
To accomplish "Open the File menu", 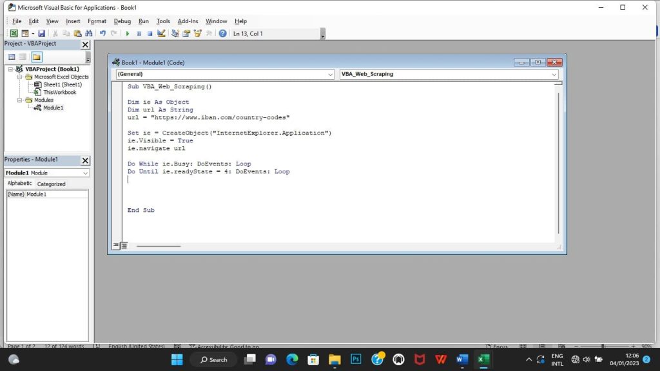I will [17, 21].
